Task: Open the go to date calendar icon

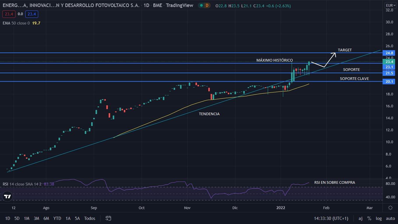Action: [x=108, y=218]
